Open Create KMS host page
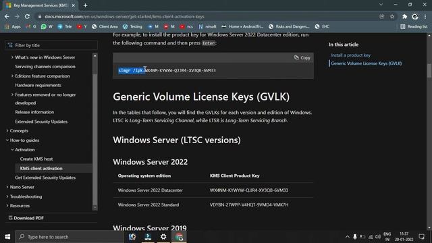The image size is (432, 243). pos(36,159)
